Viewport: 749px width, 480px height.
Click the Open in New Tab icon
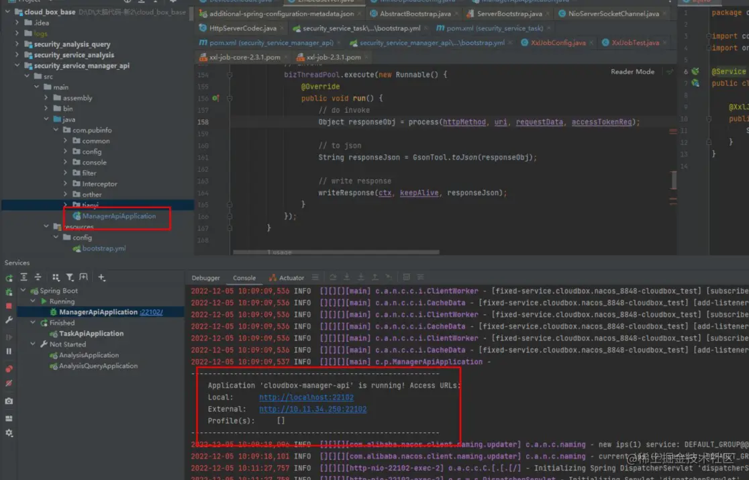coord(84,277)
